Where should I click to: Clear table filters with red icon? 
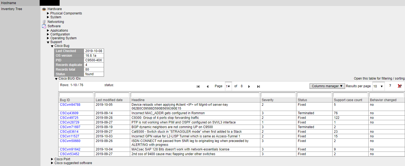pyautogui.click(x=400, y=86)
